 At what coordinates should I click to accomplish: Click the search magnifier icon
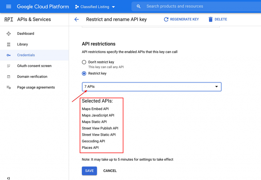[138, 6]
